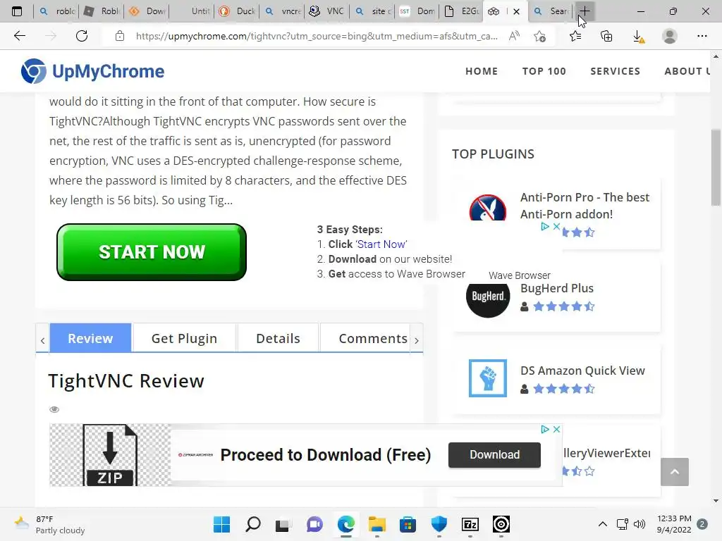Click the back-to-top arrow button
The height and width of the screenshot is (541, 722).
(x=675, y=472)
